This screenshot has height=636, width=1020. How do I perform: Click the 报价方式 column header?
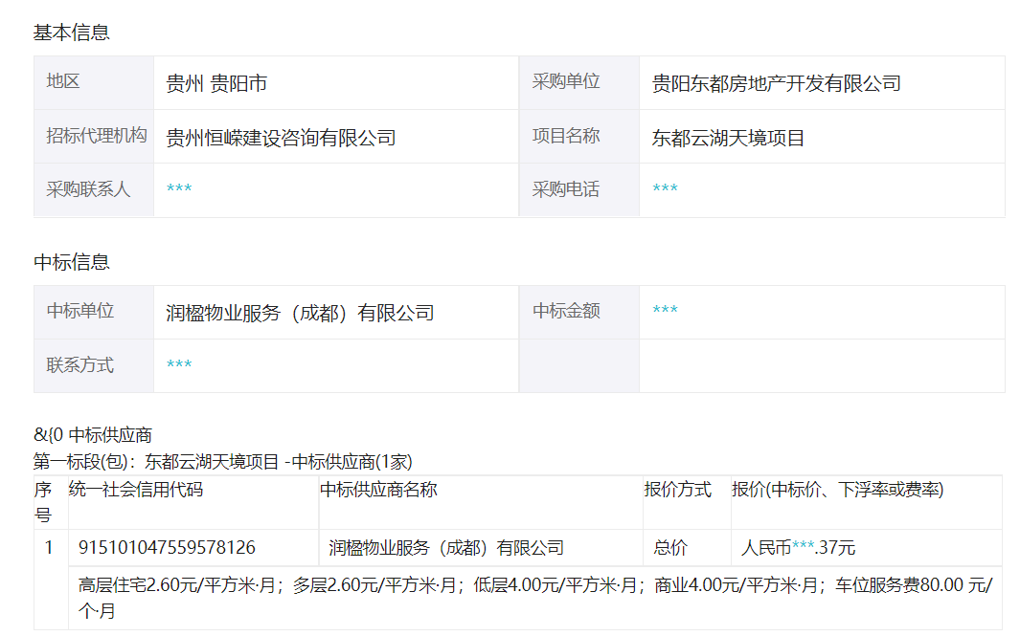(x=678, y=489)
